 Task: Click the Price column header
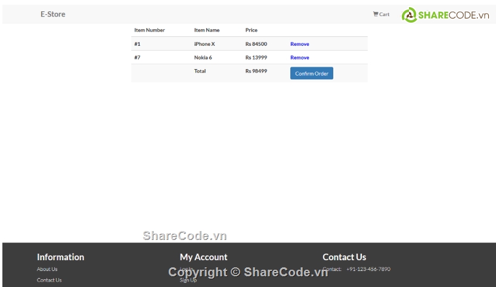(251, 30)
